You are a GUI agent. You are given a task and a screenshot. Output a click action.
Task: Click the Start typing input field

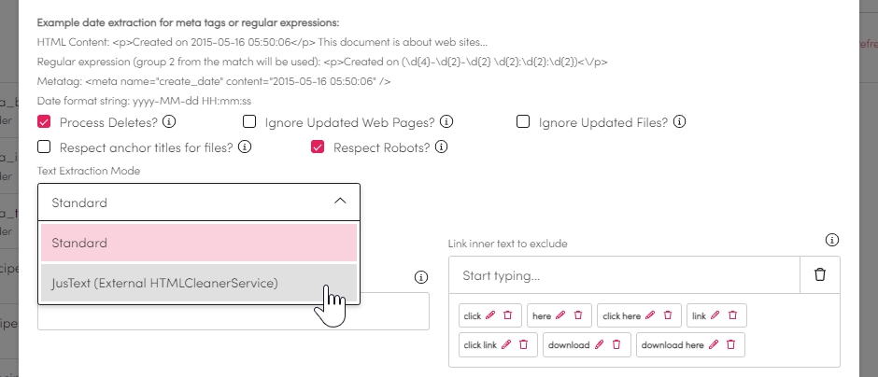624,275
